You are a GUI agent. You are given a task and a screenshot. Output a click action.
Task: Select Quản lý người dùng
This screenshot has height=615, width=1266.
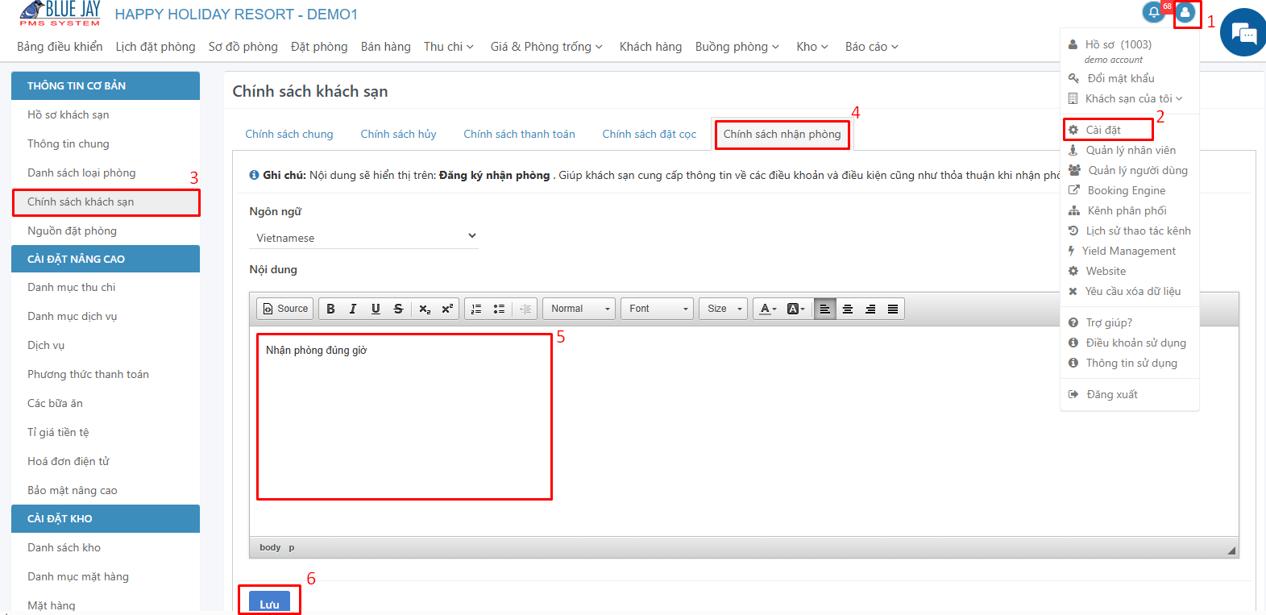coord(1138,170)
